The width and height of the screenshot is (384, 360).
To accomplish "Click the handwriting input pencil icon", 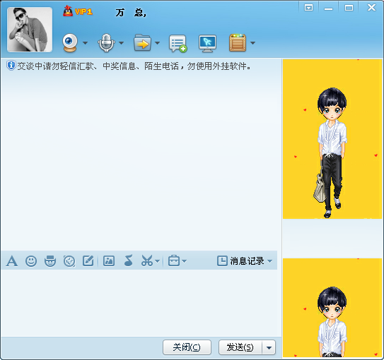I will [x=88, y=260].
